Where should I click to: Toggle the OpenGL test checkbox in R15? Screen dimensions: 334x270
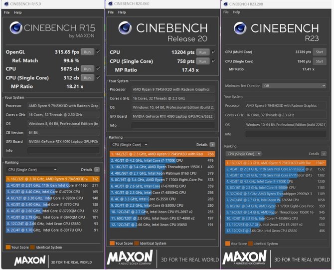(x=98, y=51)
